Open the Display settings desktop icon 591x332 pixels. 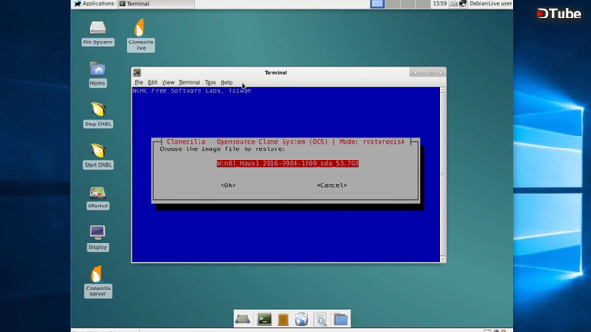coord(98,238)
